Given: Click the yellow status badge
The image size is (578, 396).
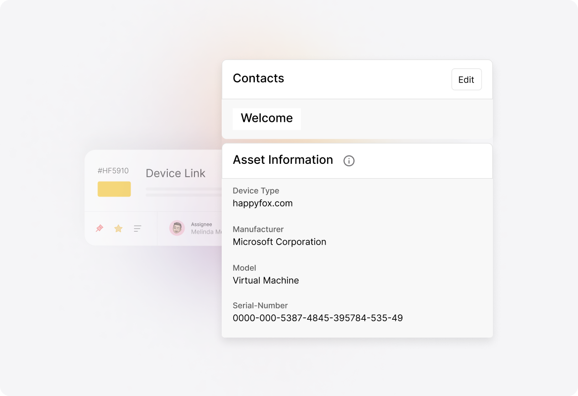Looking at the screenshot, I should [114, 189].
